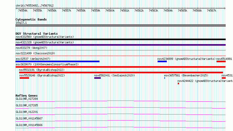Open gene GLG1|NM_012201
The width and height of the screenshot is (233, 131).
pos(27,112)
